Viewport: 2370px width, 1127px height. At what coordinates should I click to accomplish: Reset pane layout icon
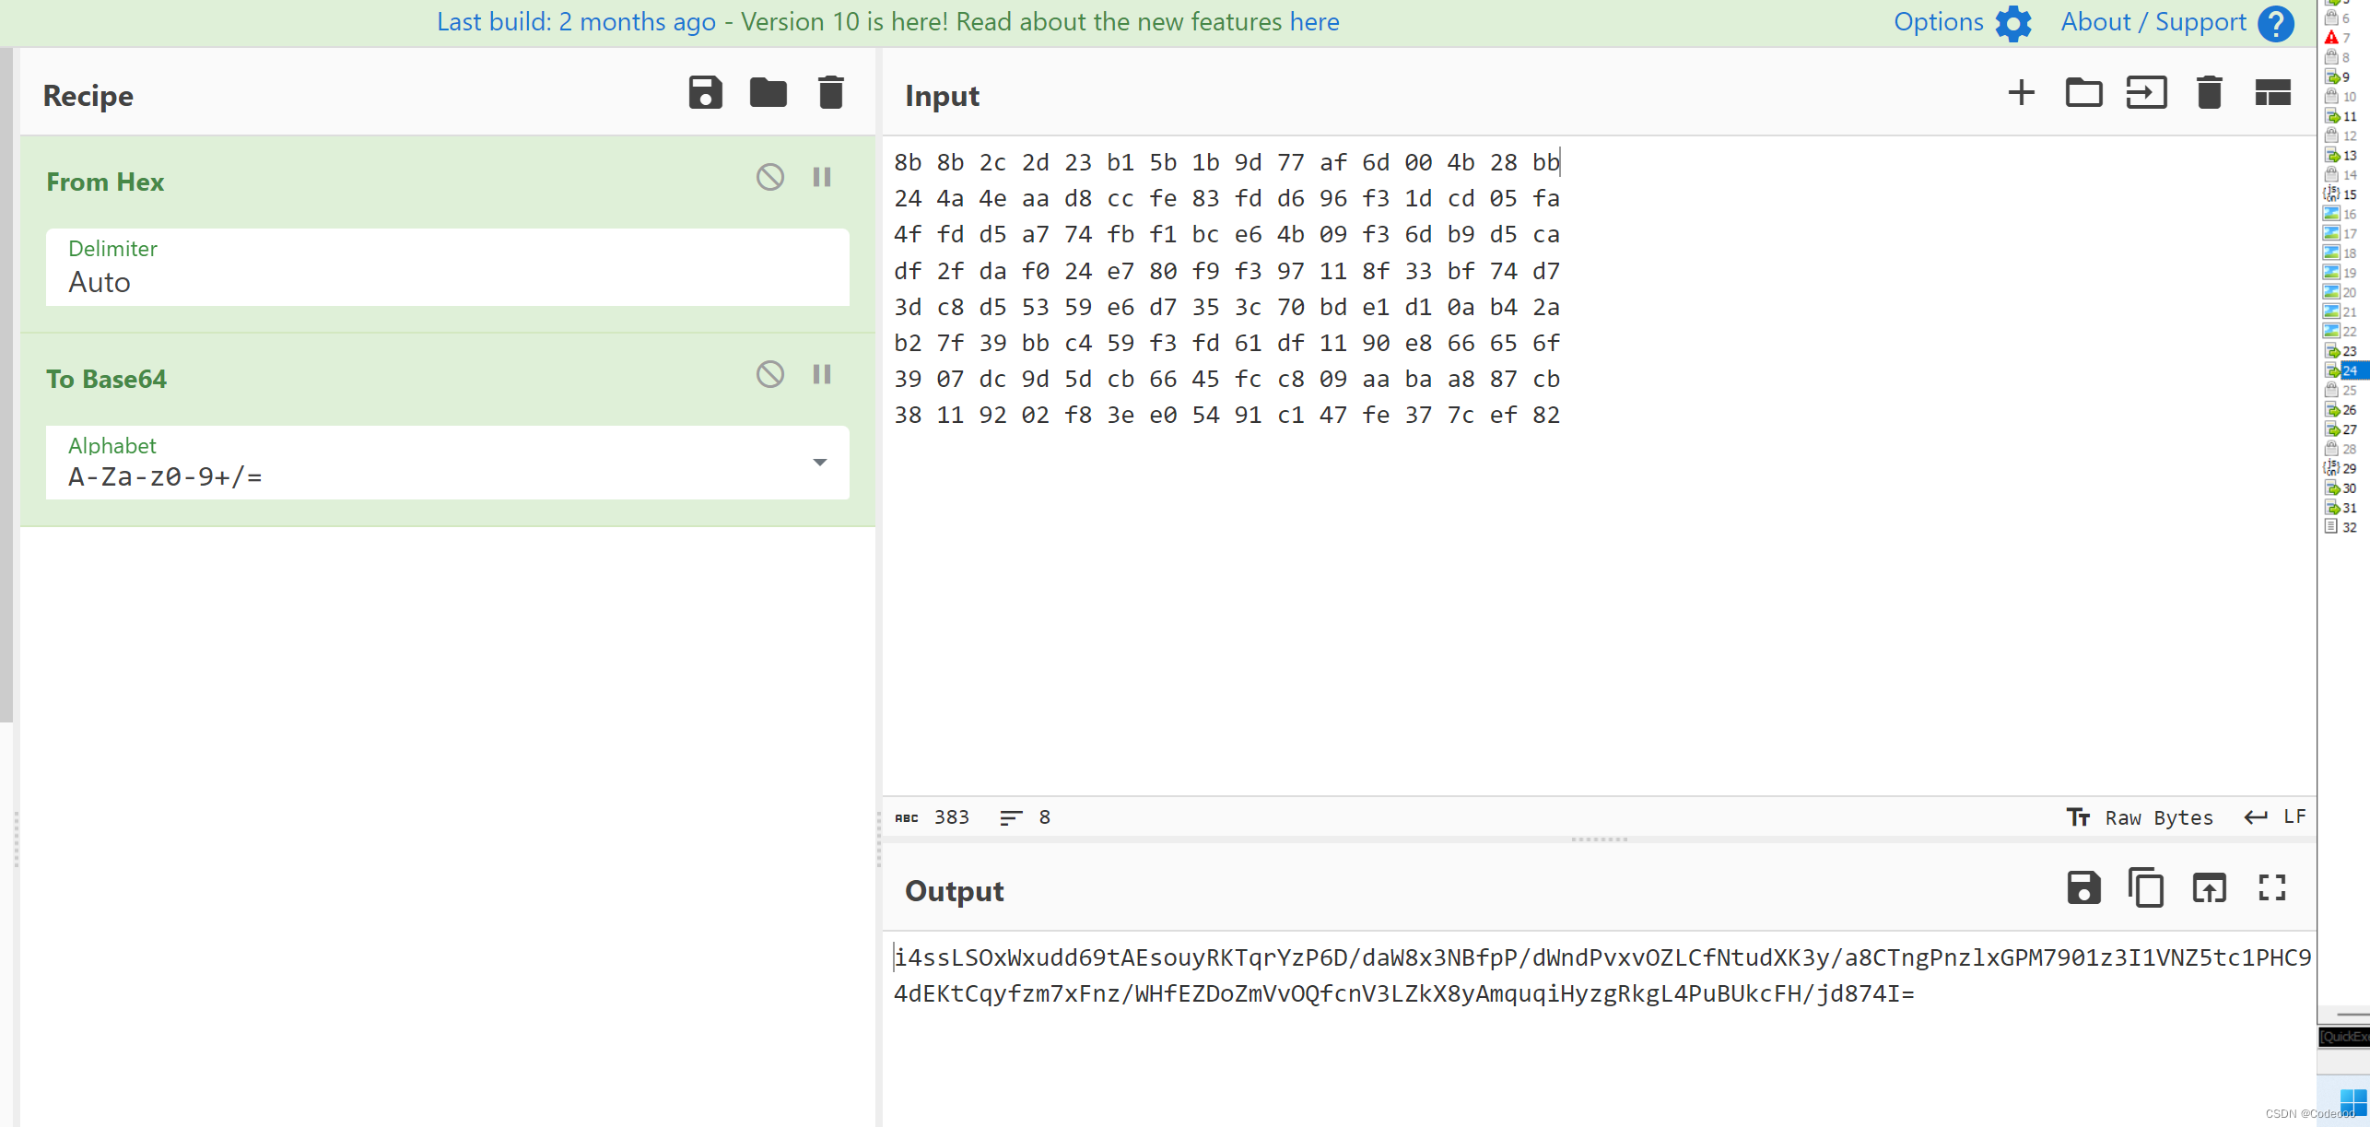(2272, 93)
